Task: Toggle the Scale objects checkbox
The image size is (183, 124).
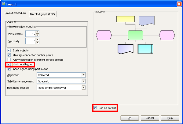Action: [9, 50]
